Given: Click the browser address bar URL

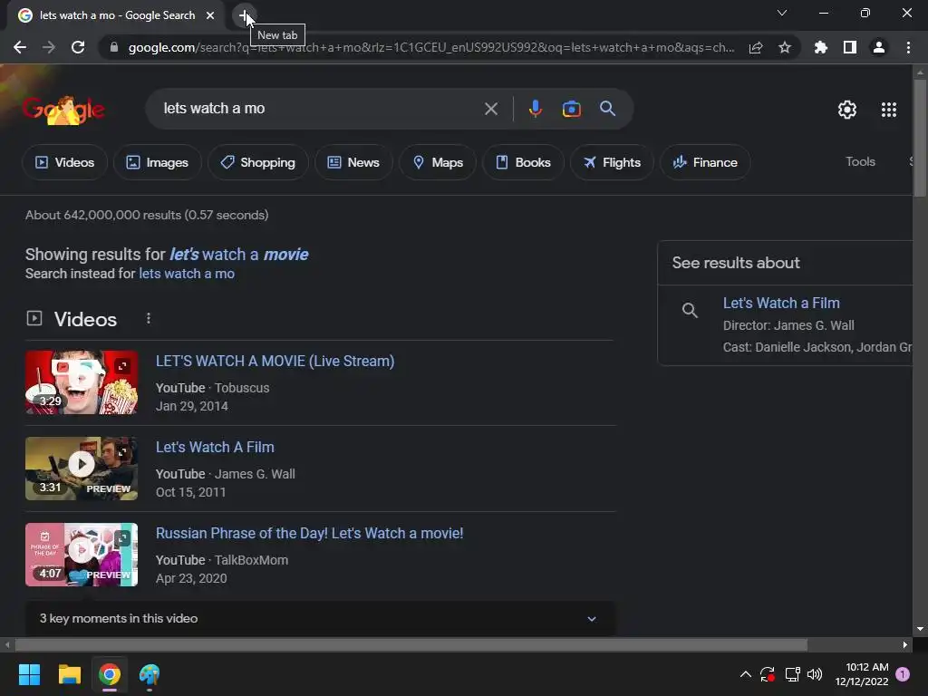Looking at the screenshot, I should pos(430,47).
